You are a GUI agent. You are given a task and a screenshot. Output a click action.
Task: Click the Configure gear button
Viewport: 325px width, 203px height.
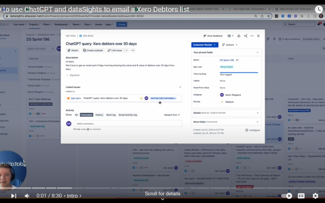(x=252, y=130)
